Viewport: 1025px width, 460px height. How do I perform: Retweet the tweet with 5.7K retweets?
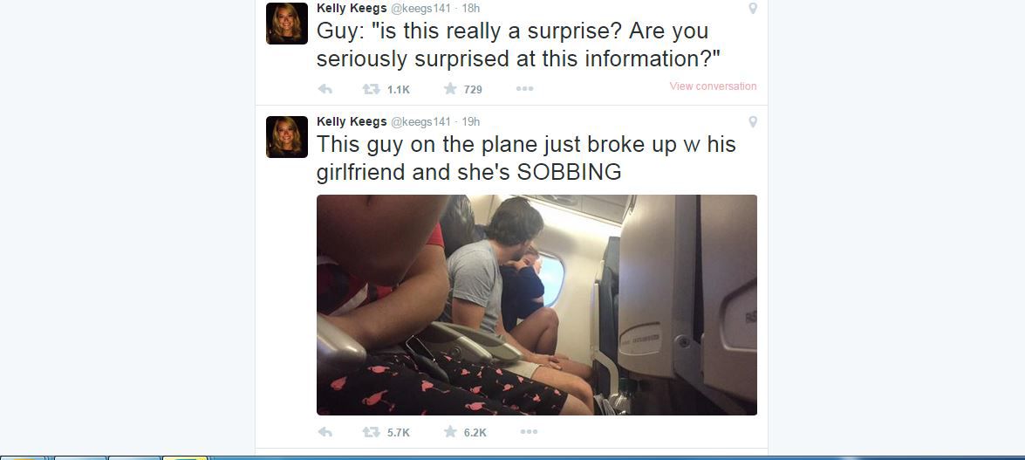(372, 432)
